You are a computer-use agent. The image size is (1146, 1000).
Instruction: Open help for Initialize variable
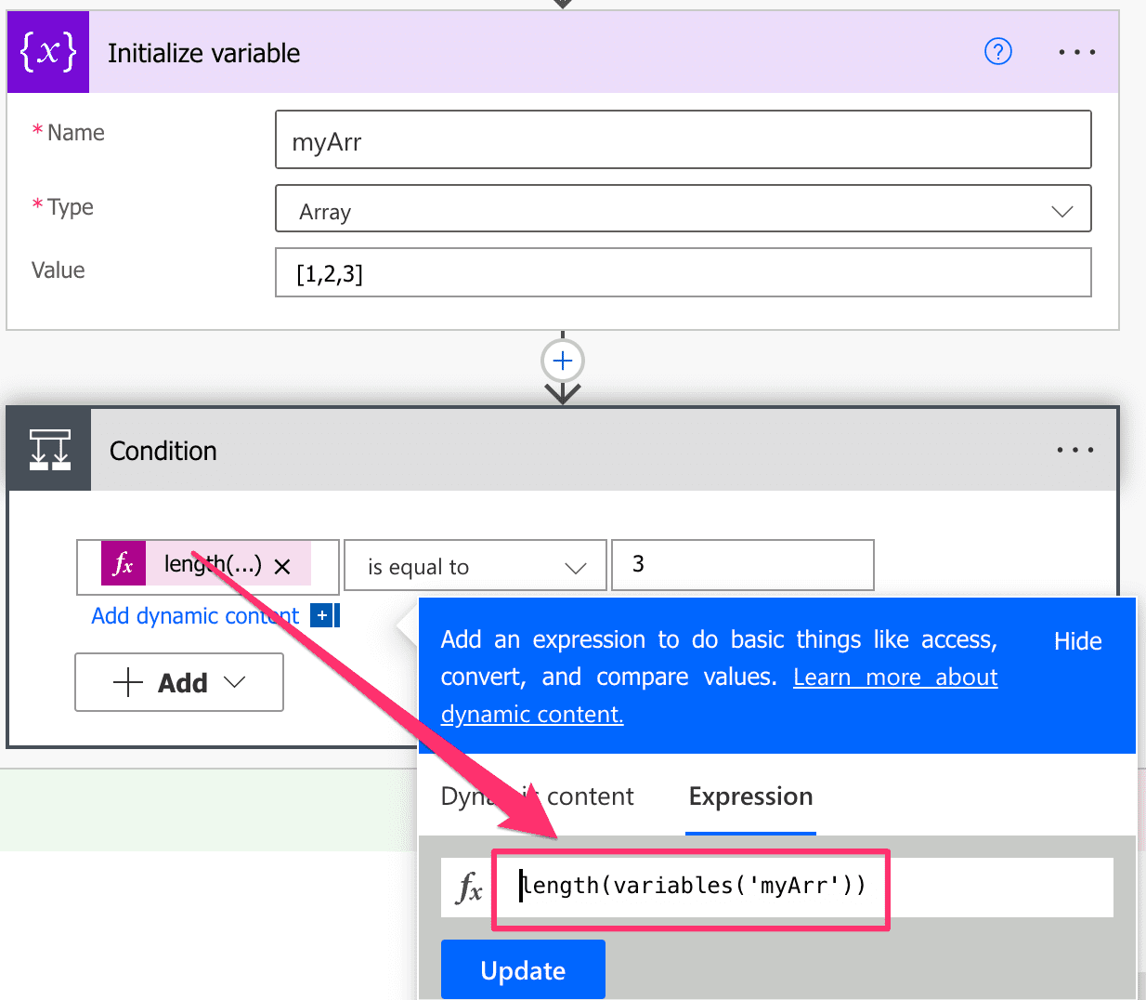tap(997, 52)
